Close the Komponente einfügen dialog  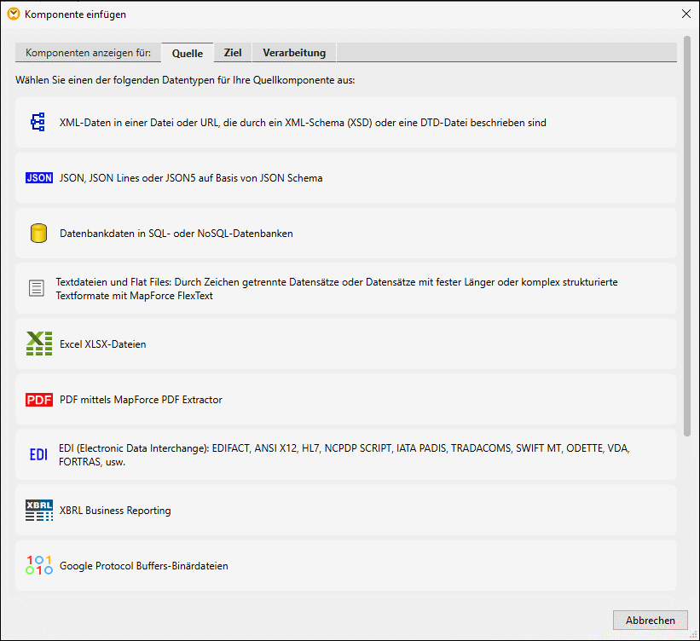point(686,14)
